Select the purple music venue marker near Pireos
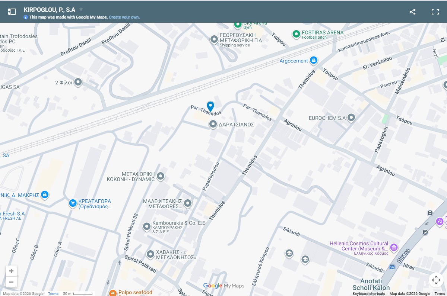The image size is (447, 296). point(440,222)
